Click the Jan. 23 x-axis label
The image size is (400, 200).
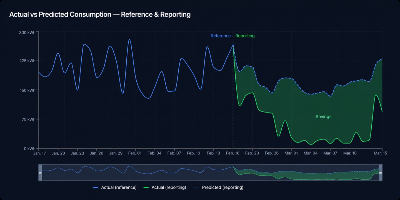tap(77, 153)
